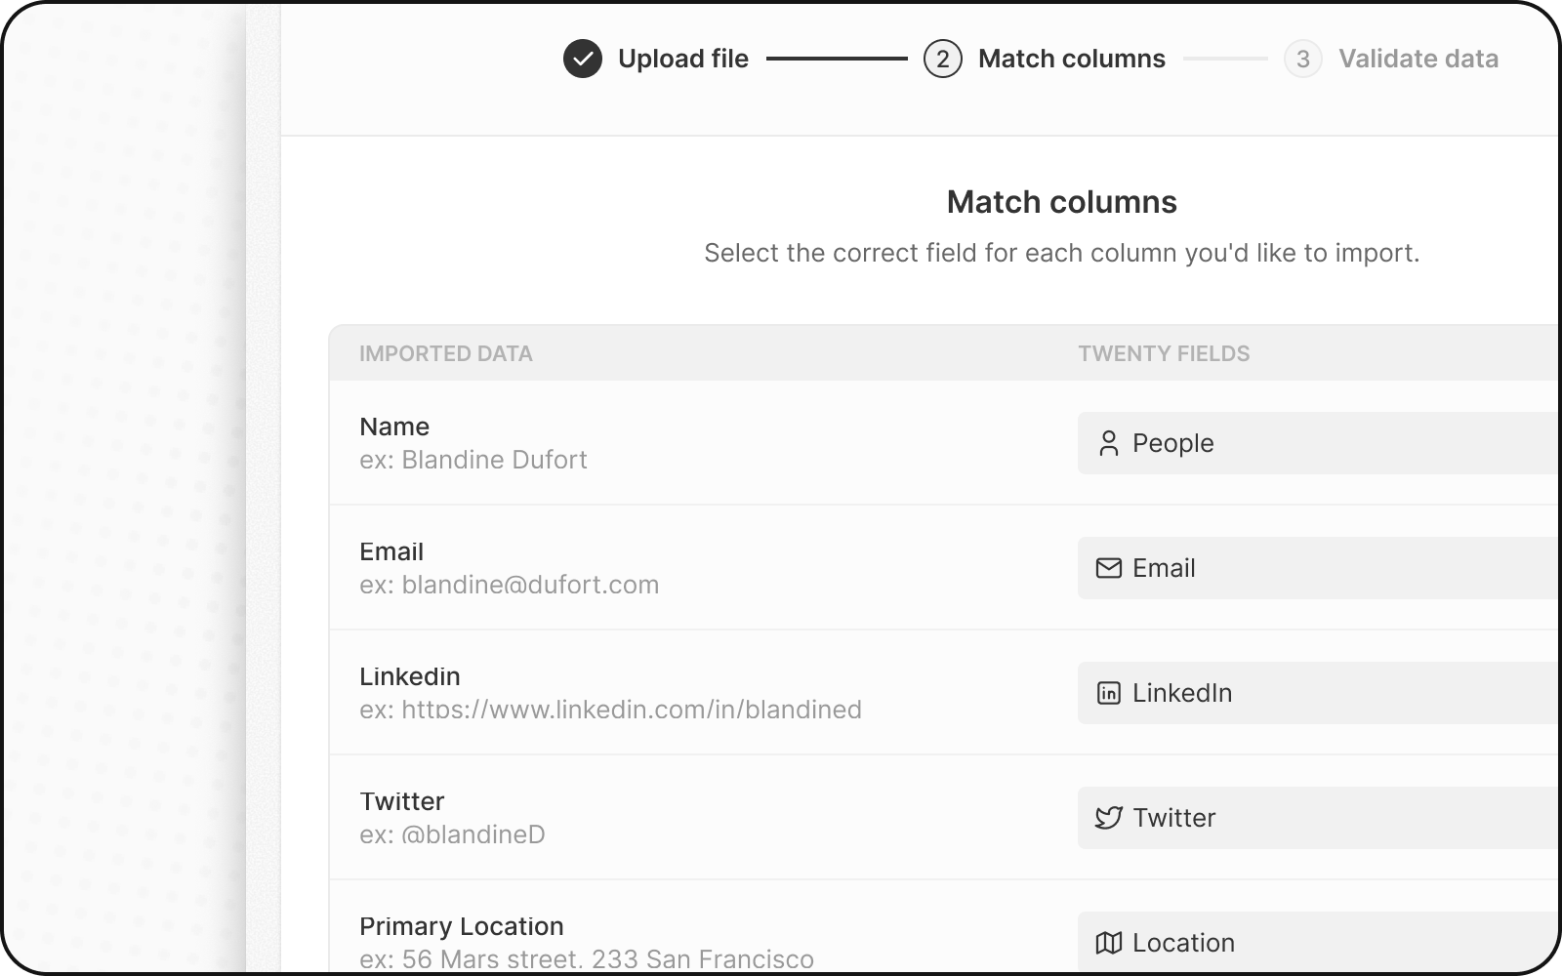Go to the Upload file step
The height and width of the screenshot is (976, 1562).
682,59
